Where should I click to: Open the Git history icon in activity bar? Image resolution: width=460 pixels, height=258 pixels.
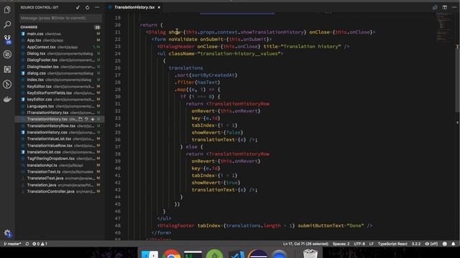point(7,85)
